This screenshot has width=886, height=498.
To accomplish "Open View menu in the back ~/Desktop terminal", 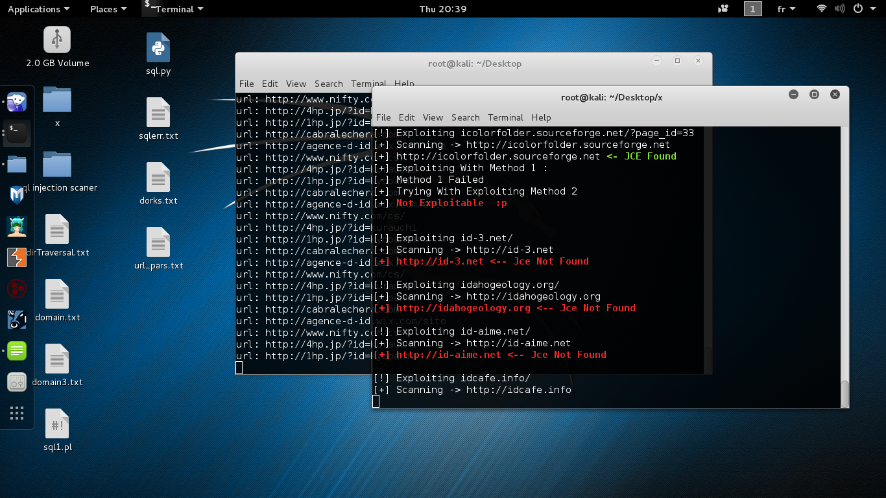I will [296, 84].
